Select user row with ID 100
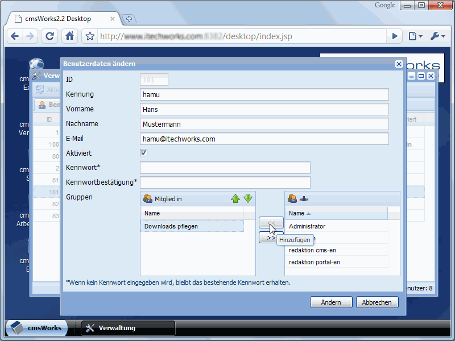455x341 pixels. tap(47, 144)
